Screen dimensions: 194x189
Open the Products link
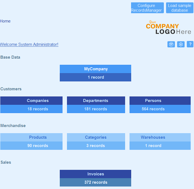pyautogui.click(x=38, y=137)
